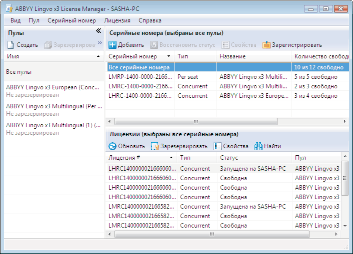
Task: Click the serial numbers horizontal scrollbar
Action: pos(195,121)
